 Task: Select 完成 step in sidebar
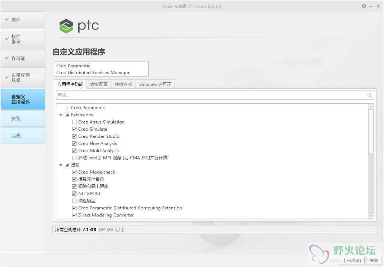pos(23,136)
